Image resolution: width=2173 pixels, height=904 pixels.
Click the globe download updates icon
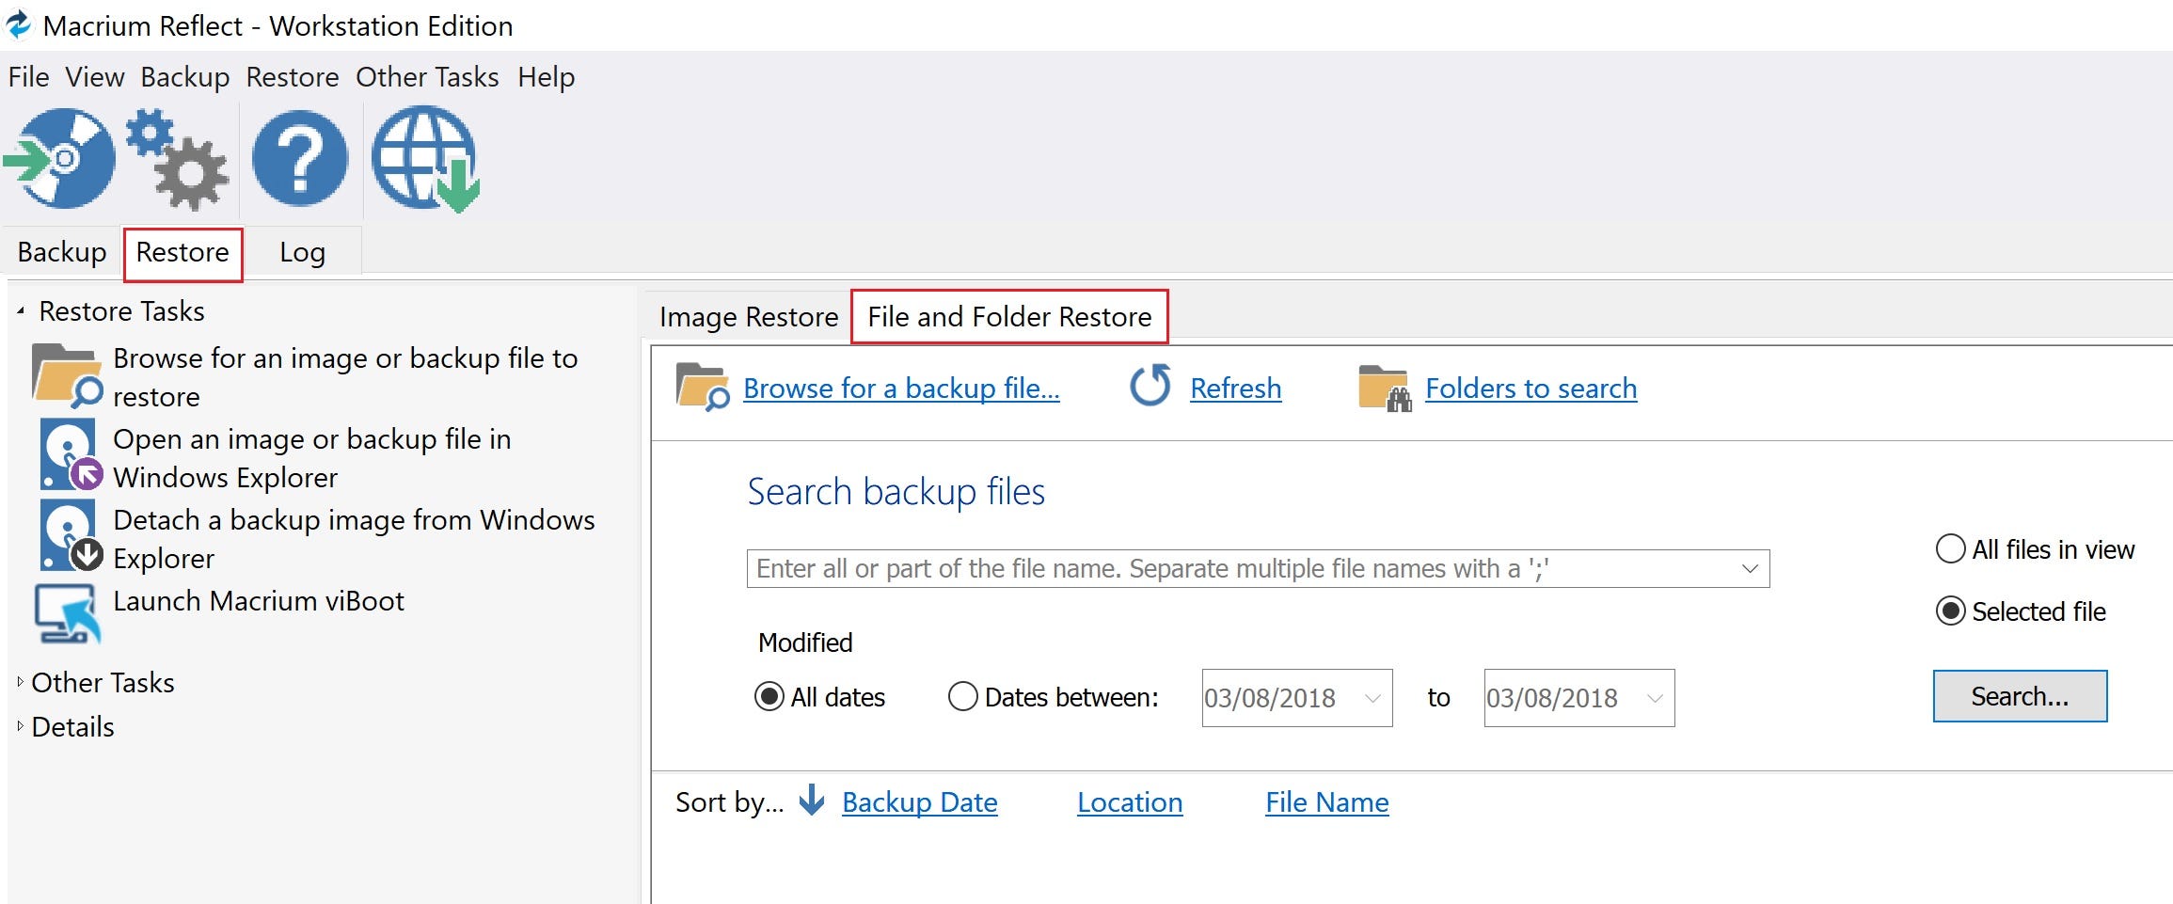pos(425,158)
